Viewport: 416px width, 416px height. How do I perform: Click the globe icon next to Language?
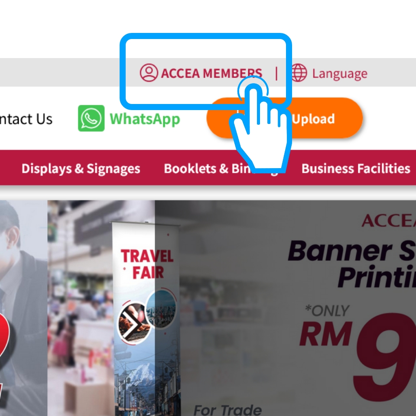point(299,73)
